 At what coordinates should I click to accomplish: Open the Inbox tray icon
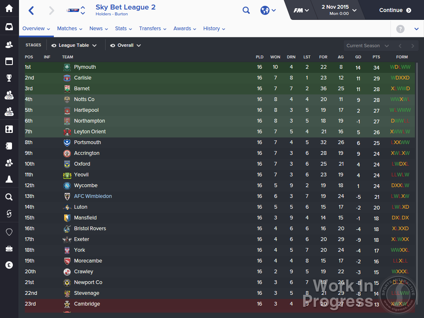pyautogui.click(x=9, y=27)
